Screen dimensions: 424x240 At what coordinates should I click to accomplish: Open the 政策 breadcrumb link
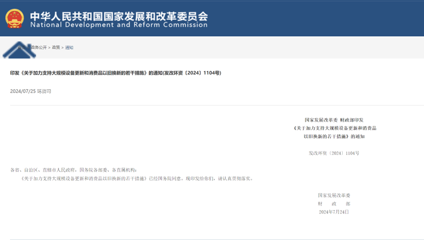56,47
